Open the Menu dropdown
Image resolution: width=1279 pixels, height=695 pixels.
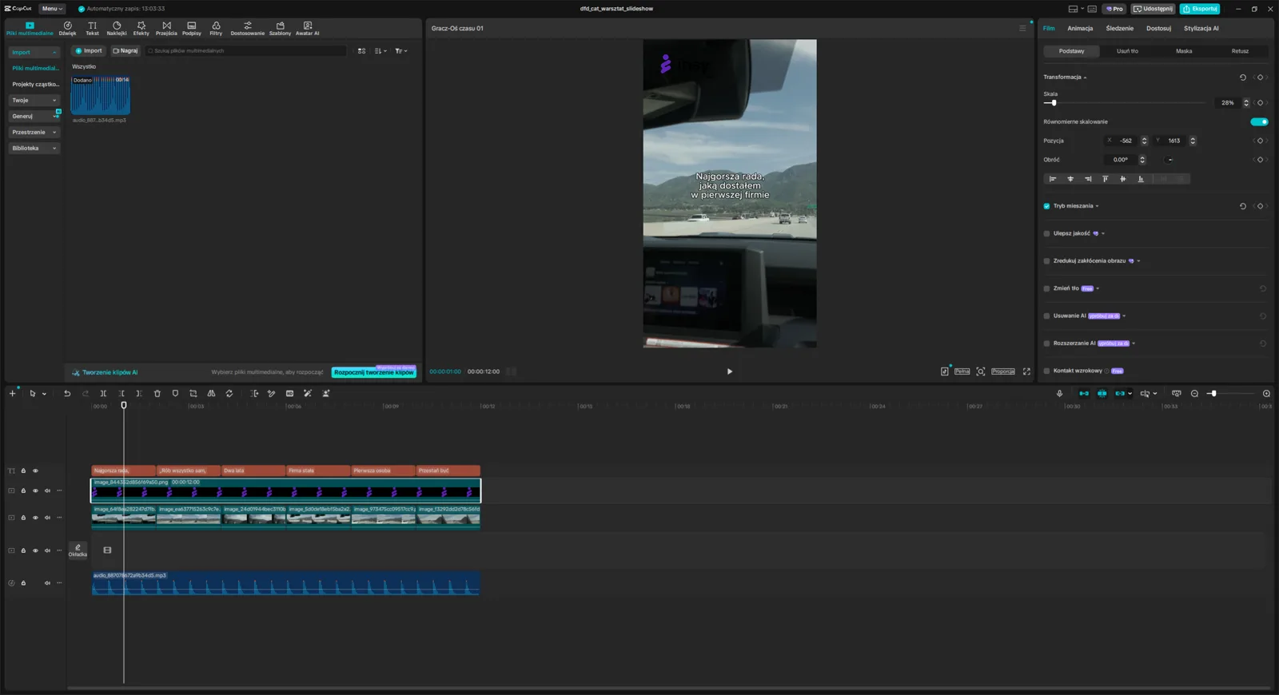[52, 9]
